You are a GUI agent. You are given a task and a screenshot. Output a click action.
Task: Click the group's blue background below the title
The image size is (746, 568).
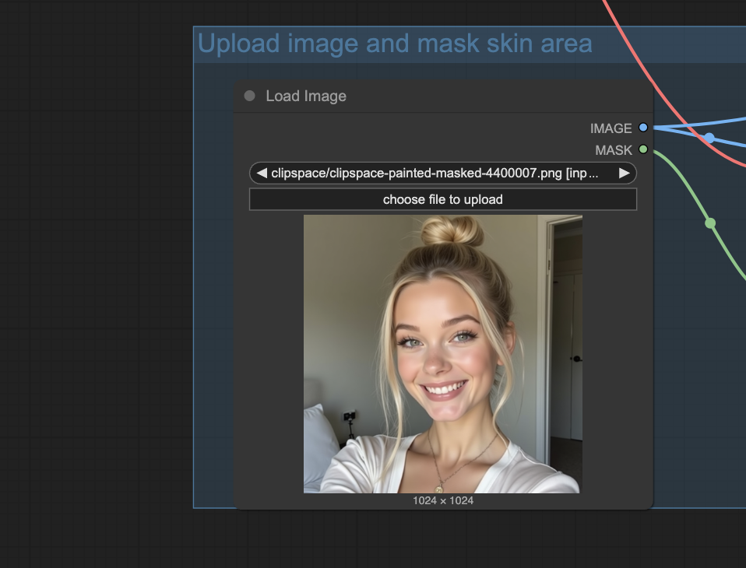pyautogui.click(x=213, y=233)
